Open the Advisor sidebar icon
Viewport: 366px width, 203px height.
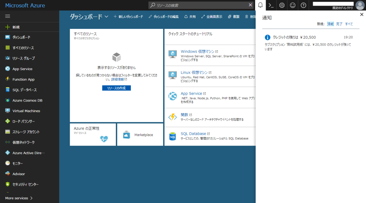coord(8,174)
